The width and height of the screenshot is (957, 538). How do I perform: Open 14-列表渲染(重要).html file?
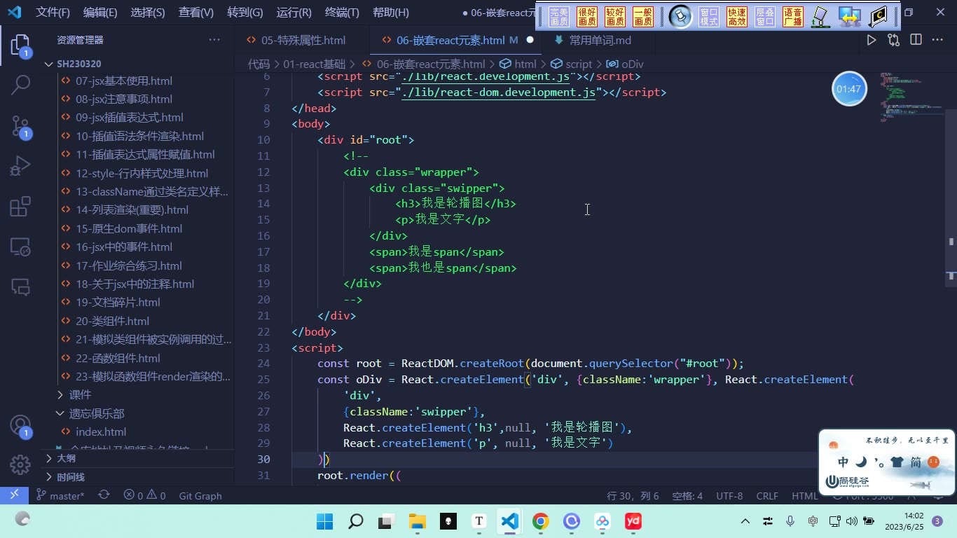tap(132, 209)
